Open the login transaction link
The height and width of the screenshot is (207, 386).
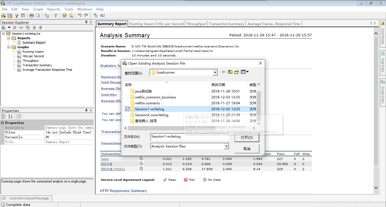105,159
